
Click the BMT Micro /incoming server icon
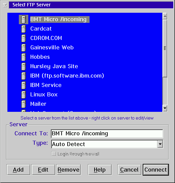tap(24, 19)
